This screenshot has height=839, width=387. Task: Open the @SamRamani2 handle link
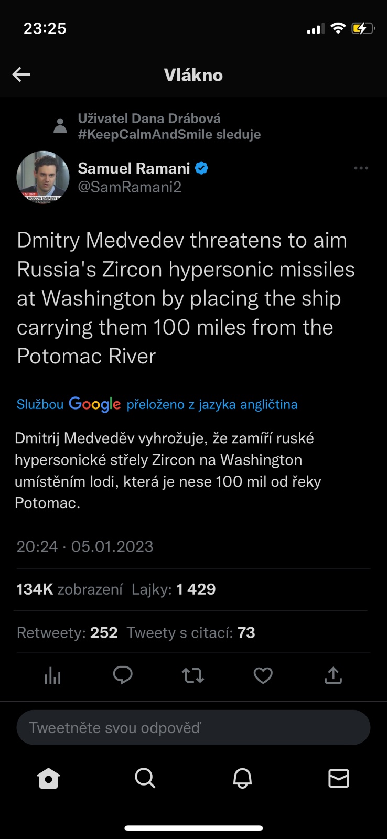tap(130, 187)
